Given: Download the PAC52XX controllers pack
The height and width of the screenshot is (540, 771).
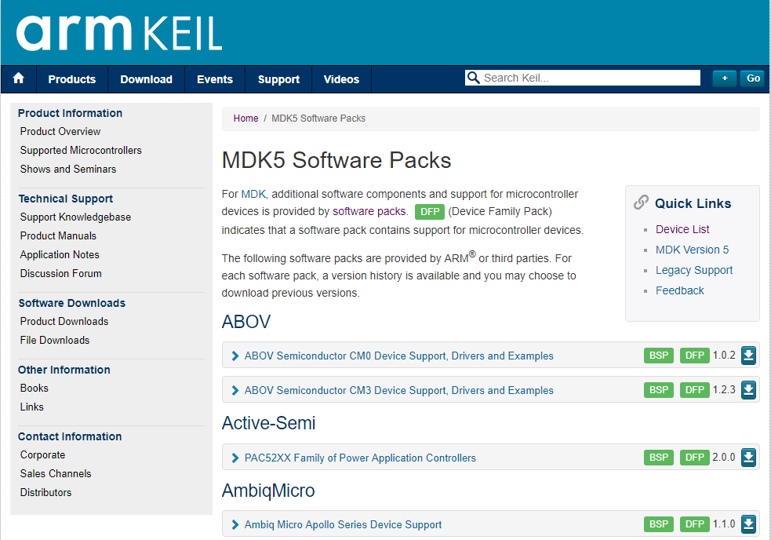Looking at the screenshot, I should click(x=747, y=457).
